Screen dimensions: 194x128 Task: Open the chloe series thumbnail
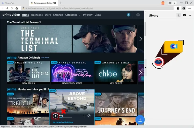pyautogui.click(x=116, y=73)
